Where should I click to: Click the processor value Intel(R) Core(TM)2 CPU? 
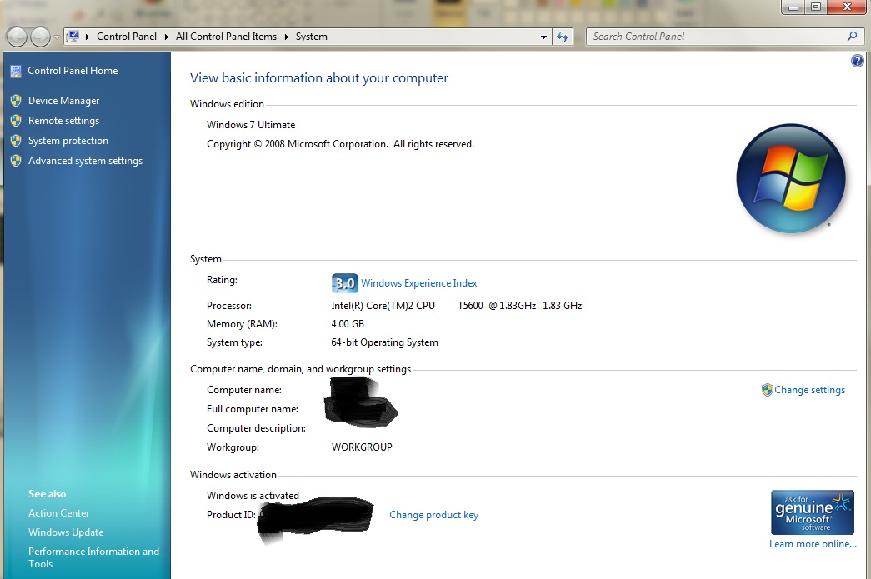pos(383,305)
